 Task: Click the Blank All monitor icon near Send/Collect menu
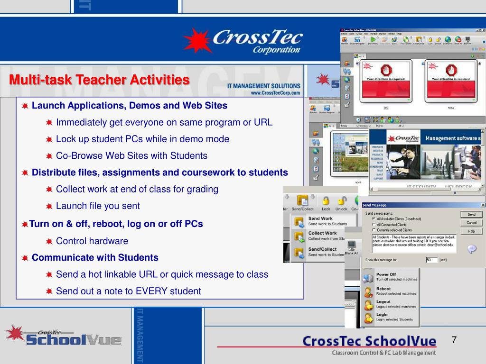352,246
